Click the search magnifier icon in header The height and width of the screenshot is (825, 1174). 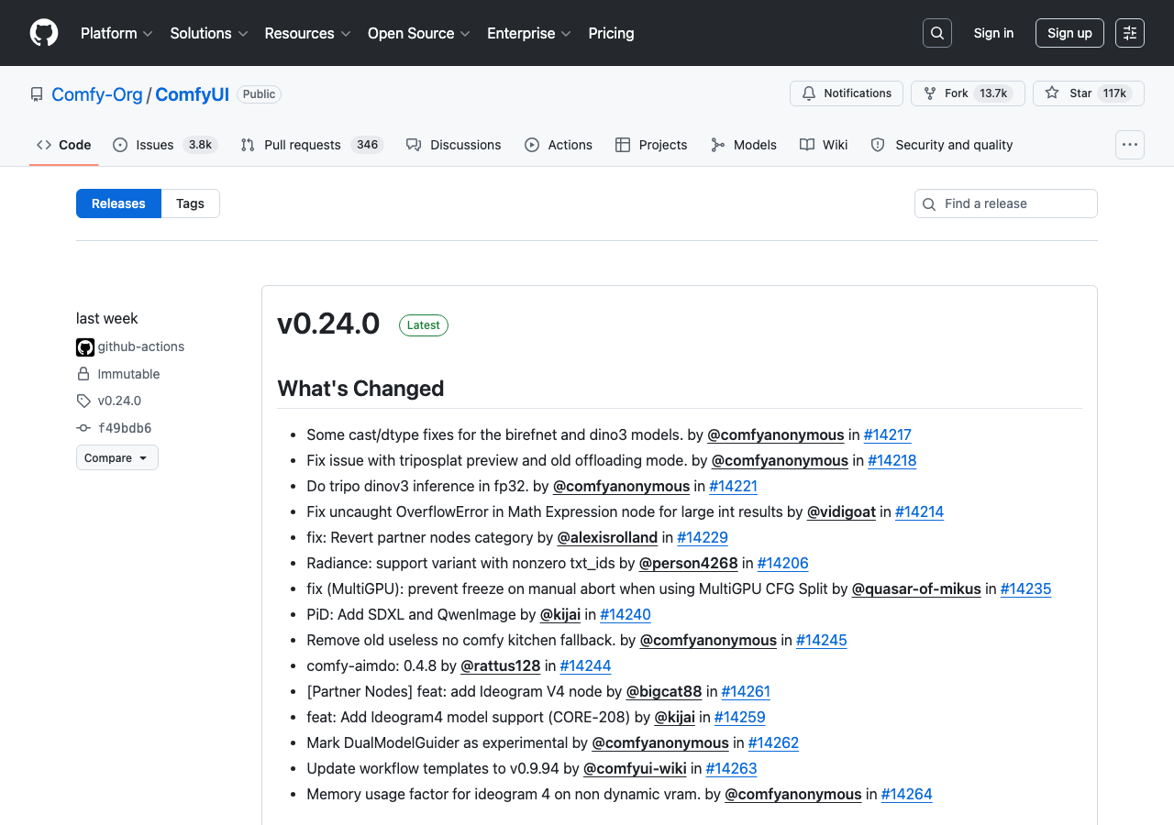click(x=937, y=33)
